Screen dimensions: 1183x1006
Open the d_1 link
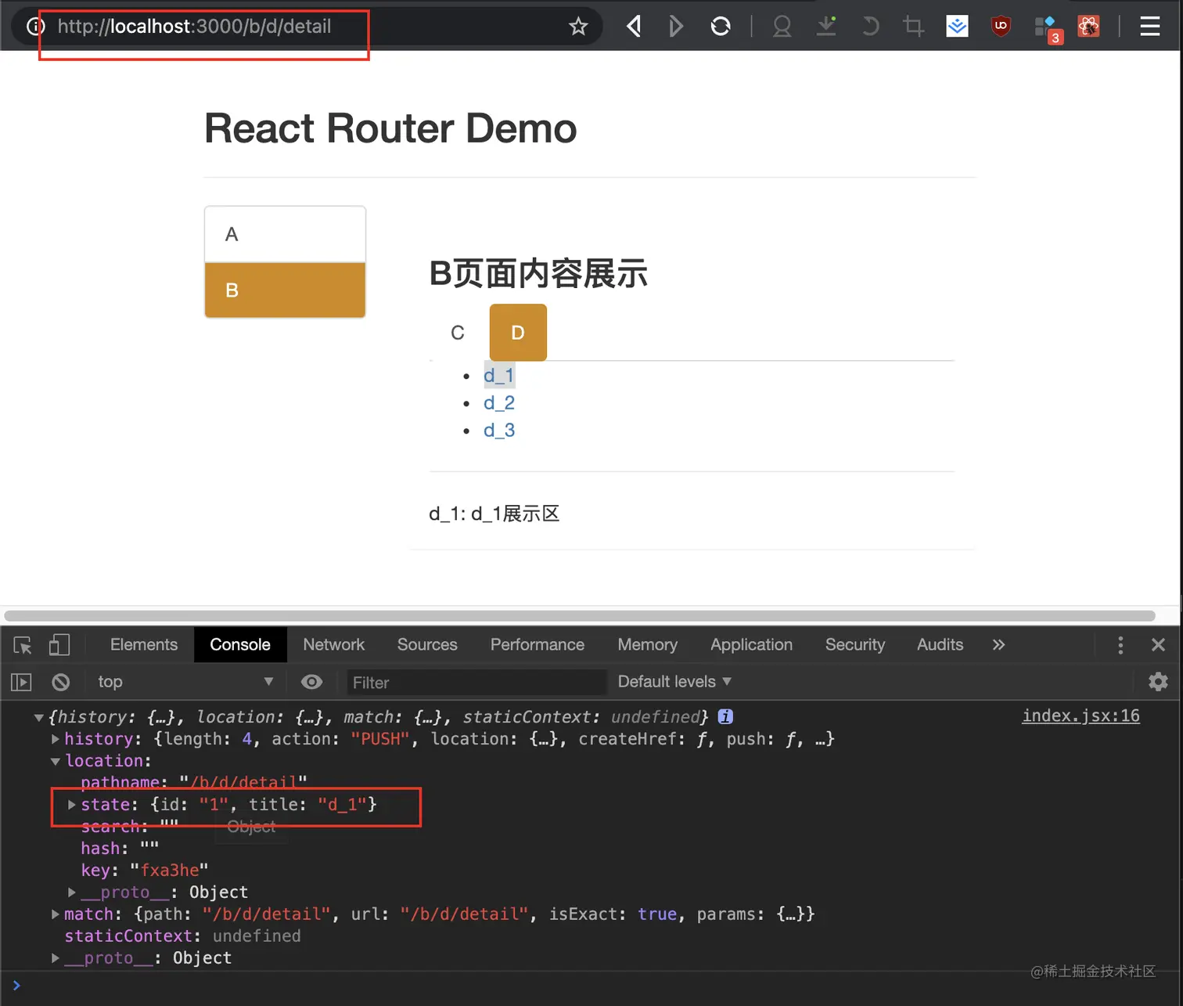click(499, 376)
